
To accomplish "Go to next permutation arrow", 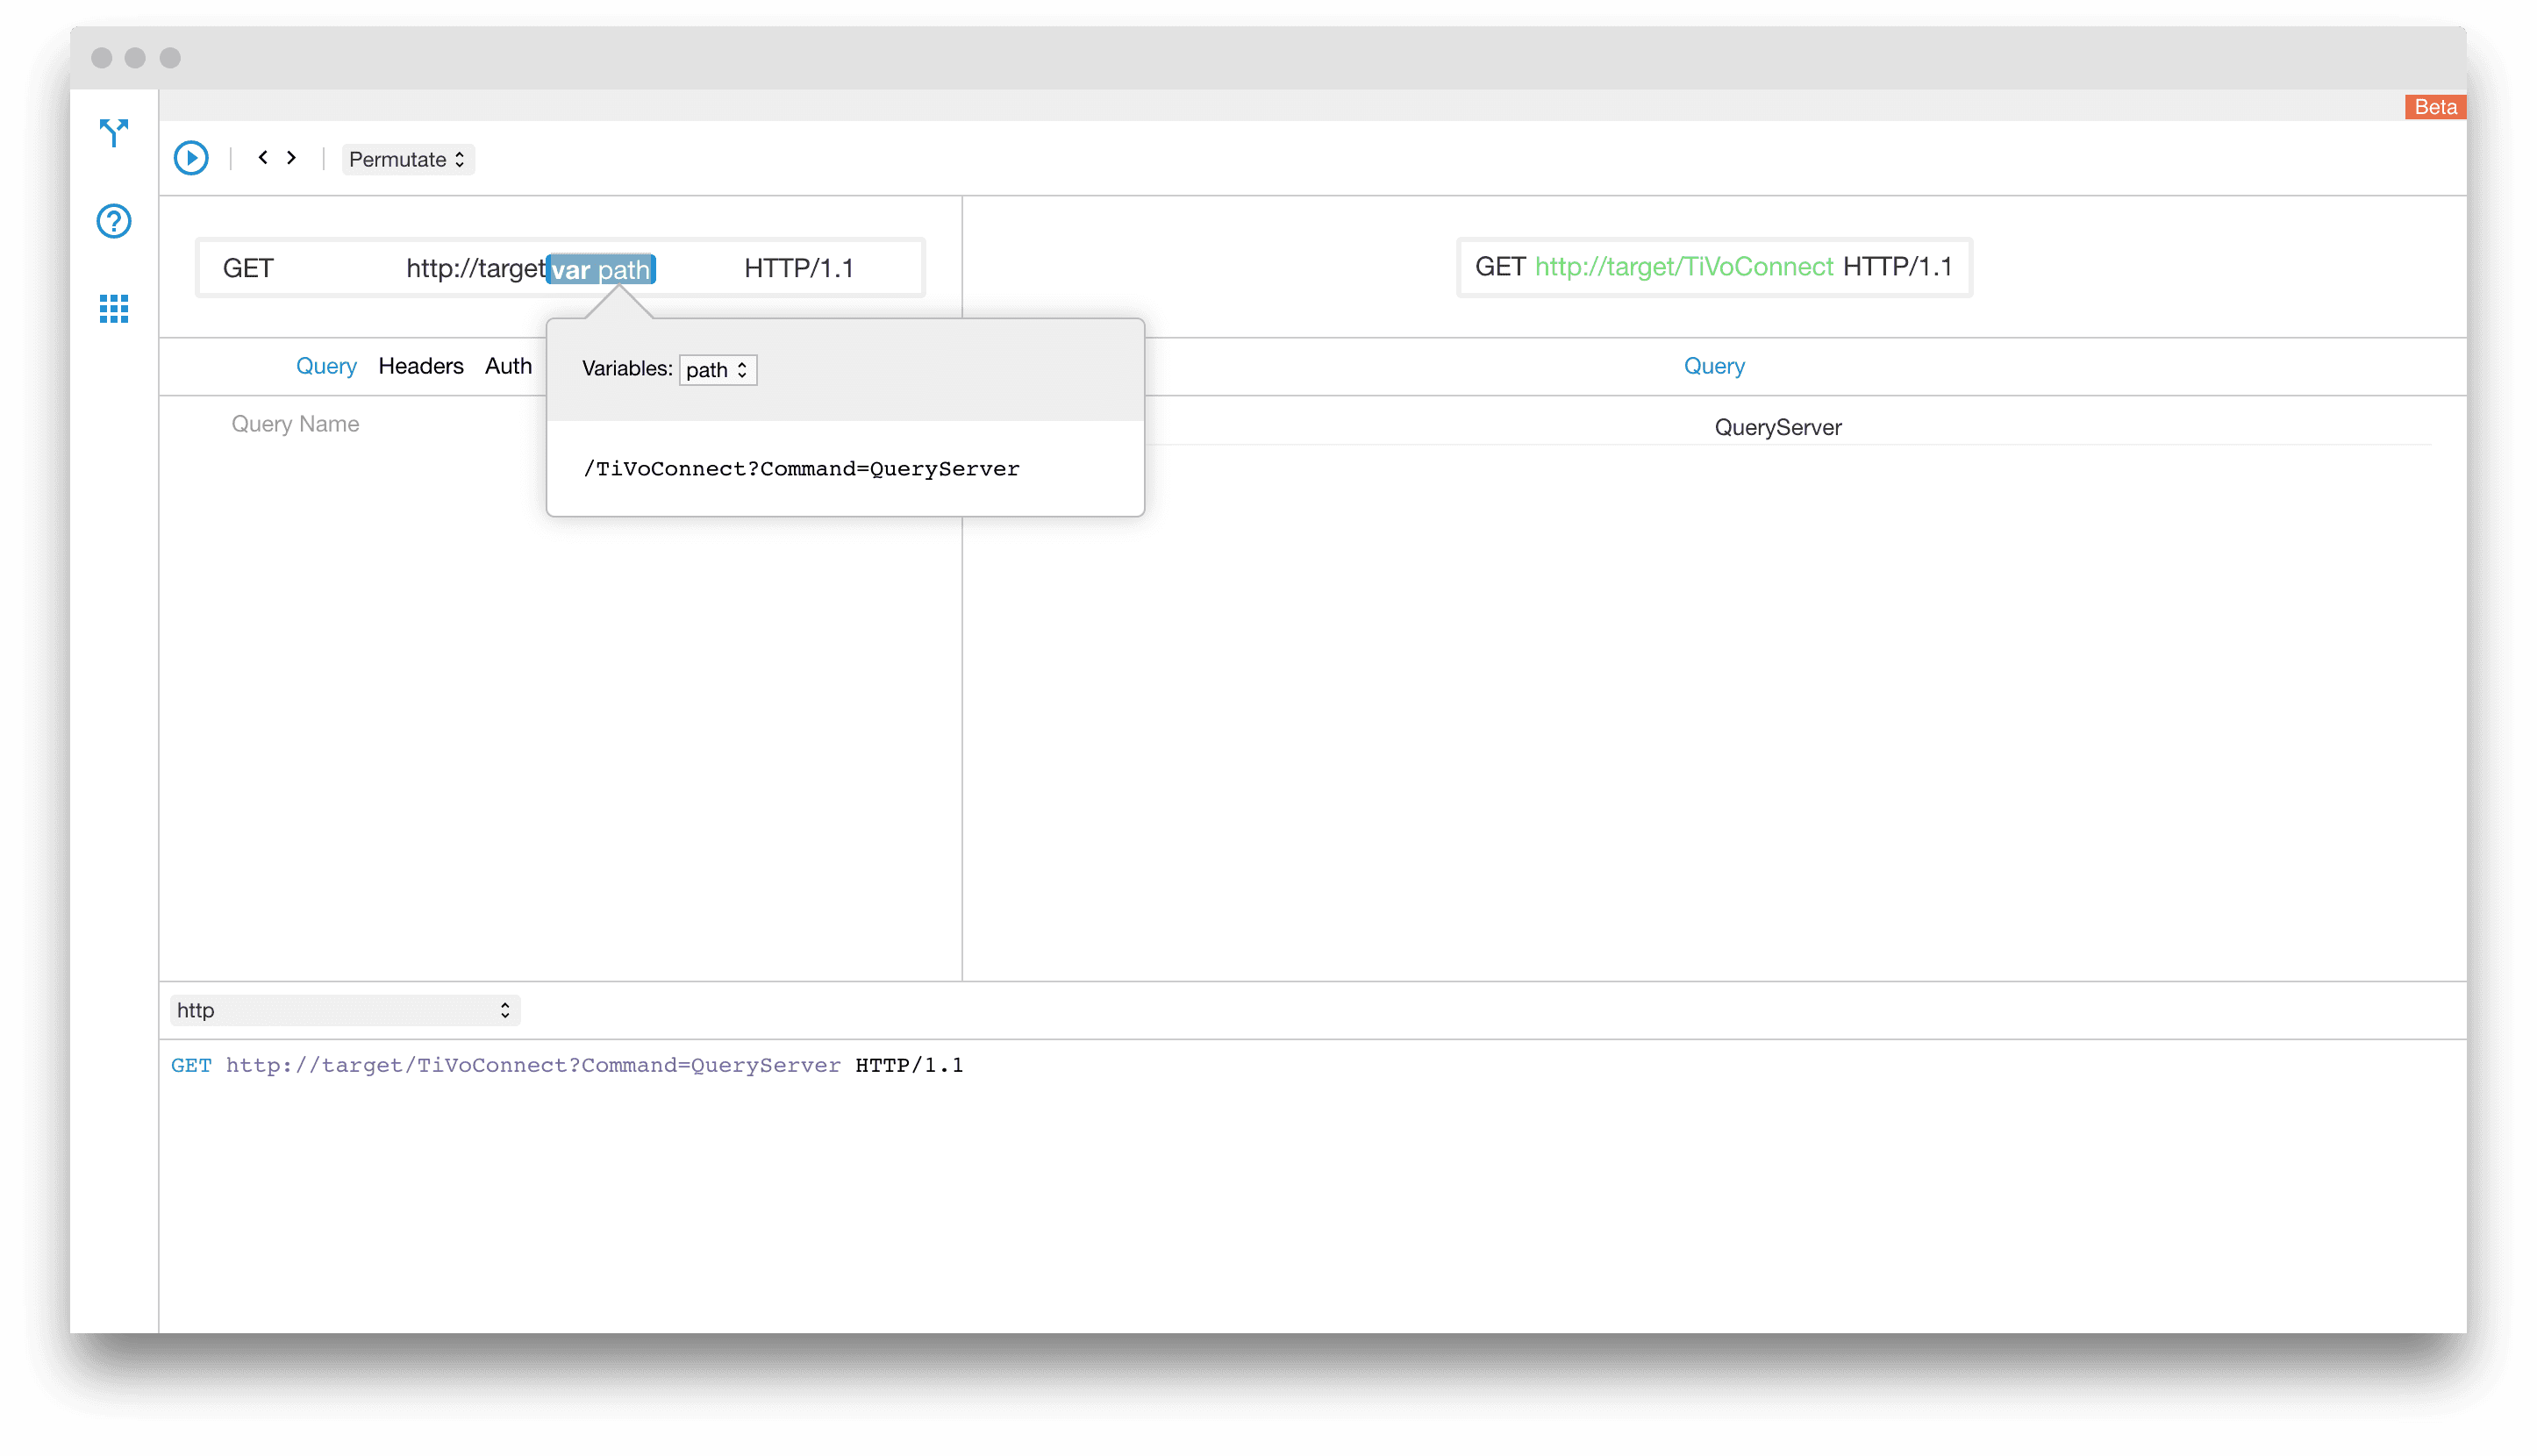I will 291,158.
